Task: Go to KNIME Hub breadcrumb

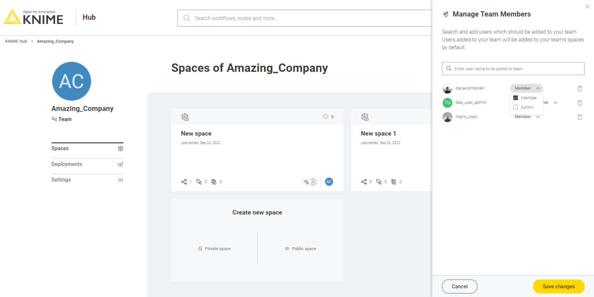Action: pyautogui.click(x=16, y=41)
